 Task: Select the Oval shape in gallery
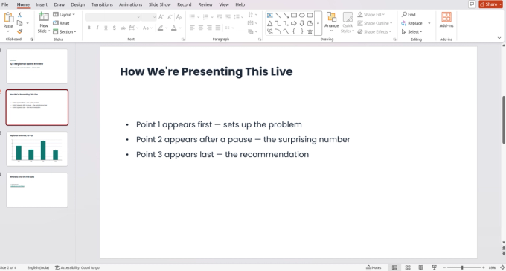301,15
